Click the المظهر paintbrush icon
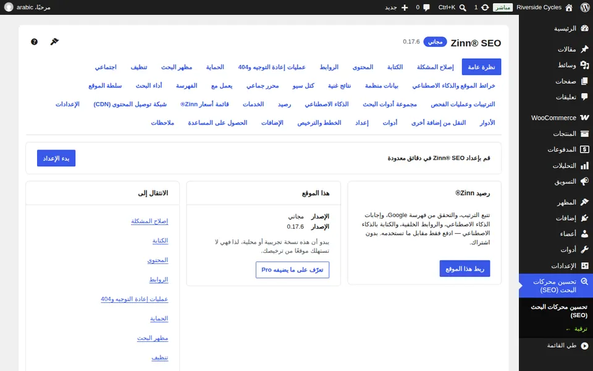 click(585, 202)
